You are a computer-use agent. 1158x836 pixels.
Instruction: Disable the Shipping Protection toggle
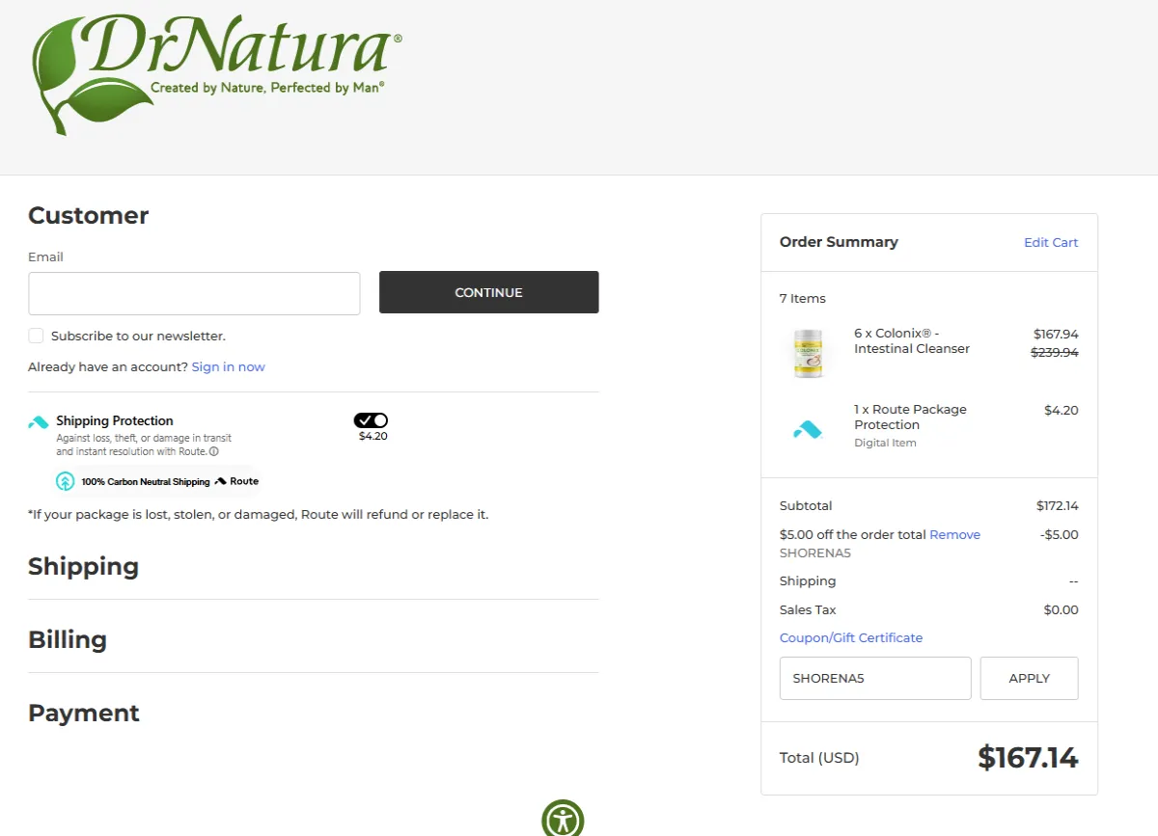371,419
